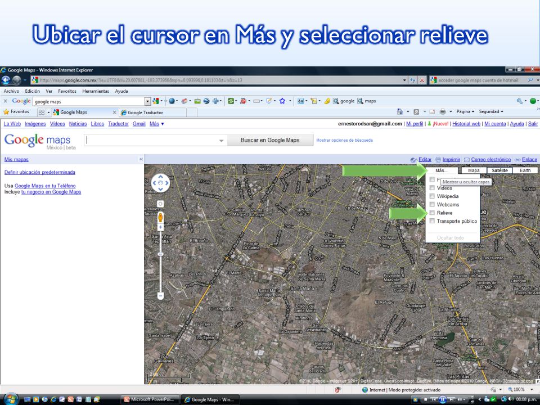The height and width of the screenshot is (405, 540).
Task: Click Definir ubicación predeterminada link
Action: tap(39, 172)
